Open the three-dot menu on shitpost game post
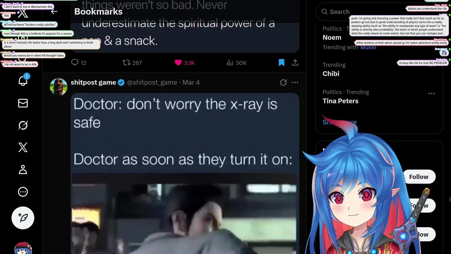The image size is (451, 254). (295, 83)
